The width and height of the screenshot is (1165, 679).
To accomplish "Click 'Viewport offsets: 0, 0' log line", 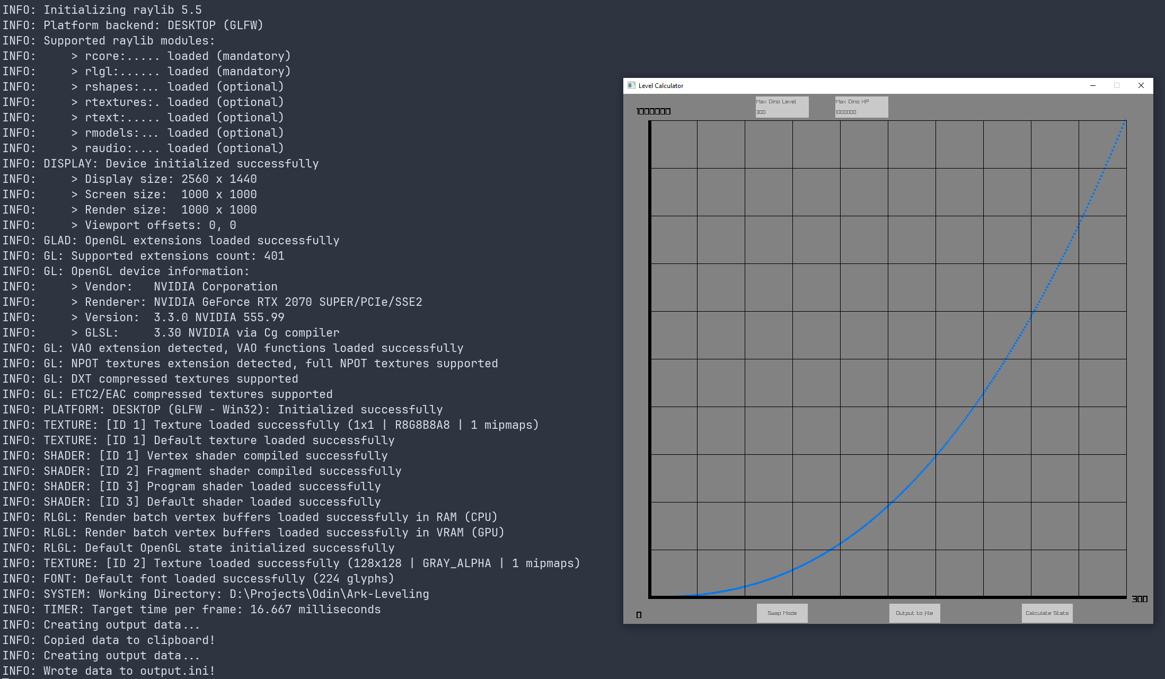I will coord(120,225).
